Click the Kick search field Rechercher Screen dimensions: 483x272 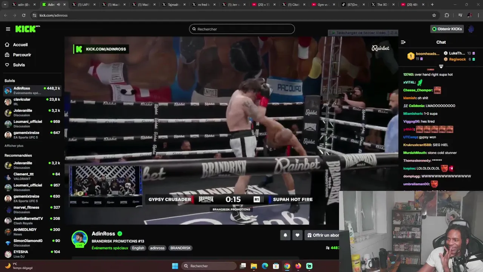click(242, 29)
